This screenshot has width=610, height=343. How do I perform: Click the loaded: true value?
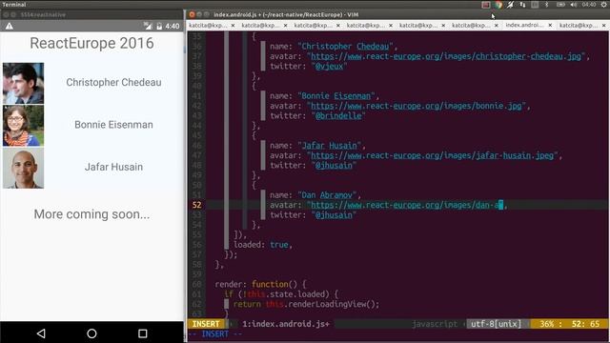point(279,245)
